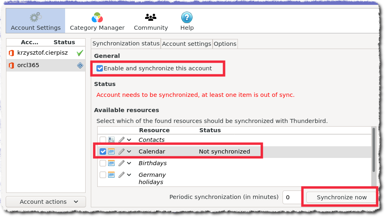Expand the Birthdays access mode chevron
385x217 pixels.
point(129,163)
